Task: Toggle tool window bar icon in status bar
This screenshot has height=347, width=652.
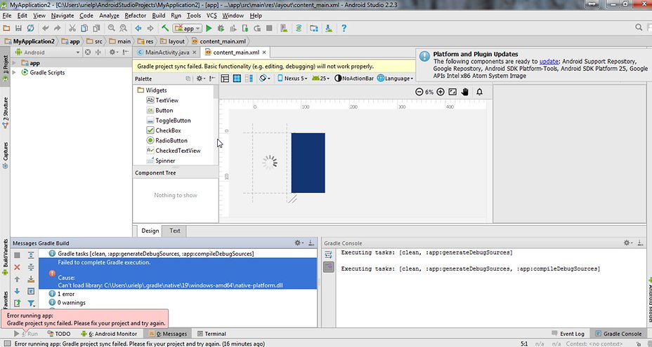Action: coord(6,343)
